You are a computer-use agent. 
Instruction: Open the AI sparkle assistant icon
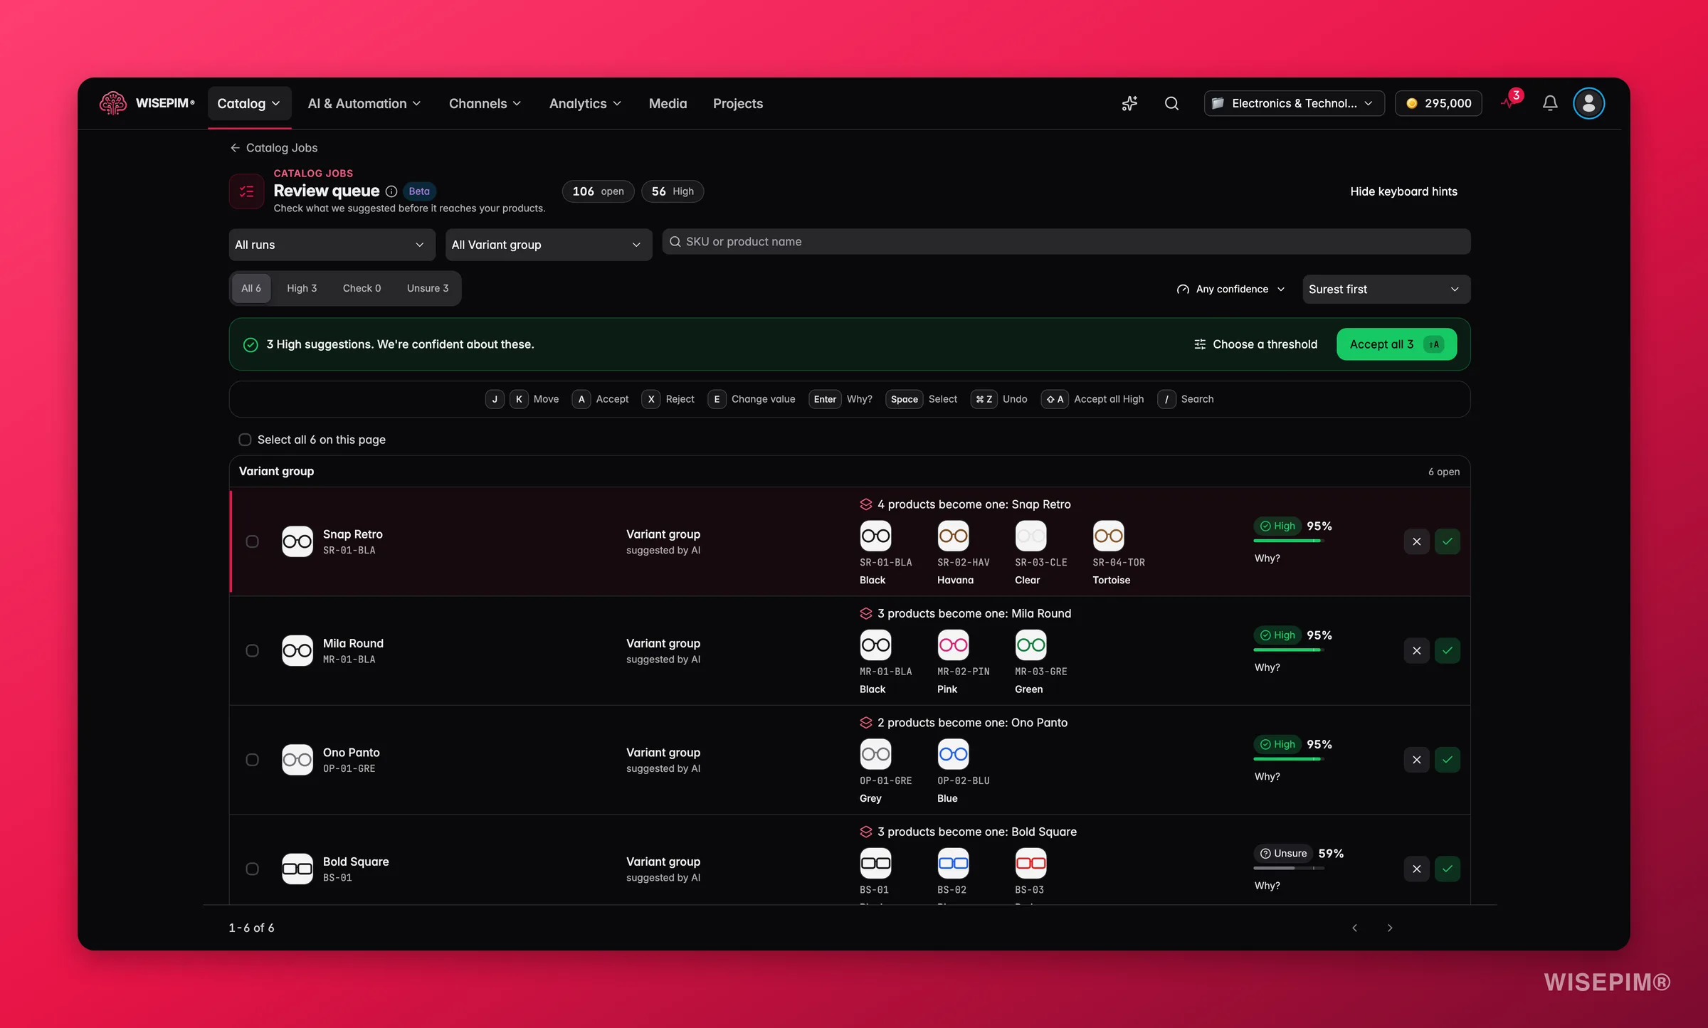tap(1129, 103)
